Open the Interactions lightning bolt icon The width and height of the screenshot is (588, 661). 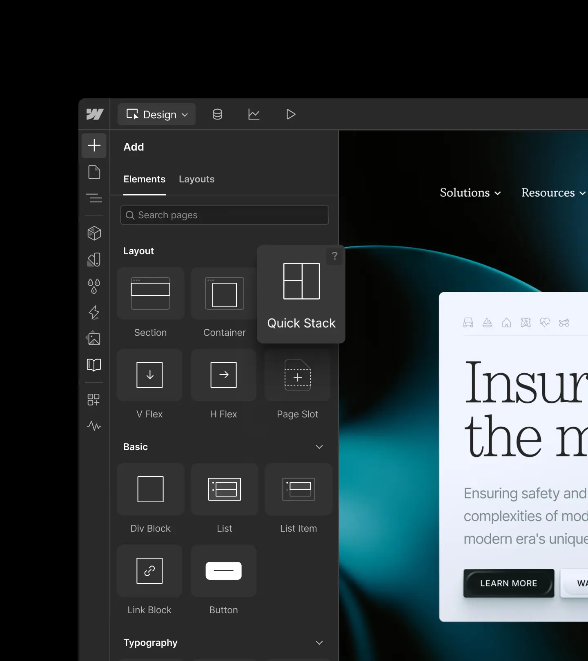click(94, 313)
